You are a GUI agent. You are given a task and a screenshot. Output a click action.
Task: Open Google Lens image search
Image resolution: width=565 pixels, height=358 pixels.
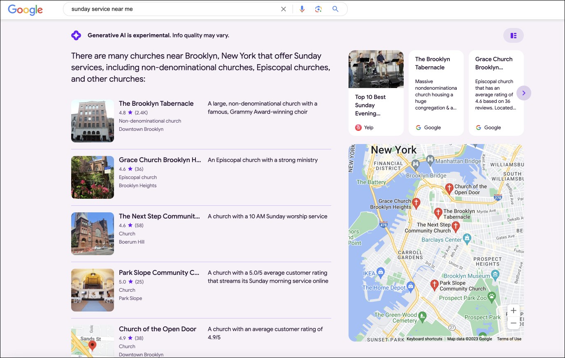point(319,9)
